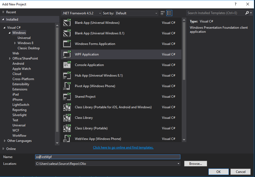Expand the Other Languages node
This screenshot has height=177, width=255.
(5, 141)
